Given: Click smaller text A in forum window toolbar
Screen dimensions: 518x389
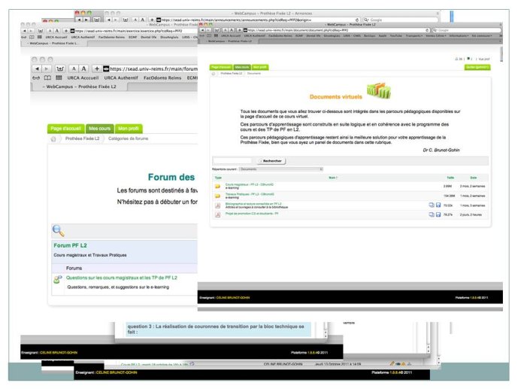Looking at the screenshot, I should 74,68.
